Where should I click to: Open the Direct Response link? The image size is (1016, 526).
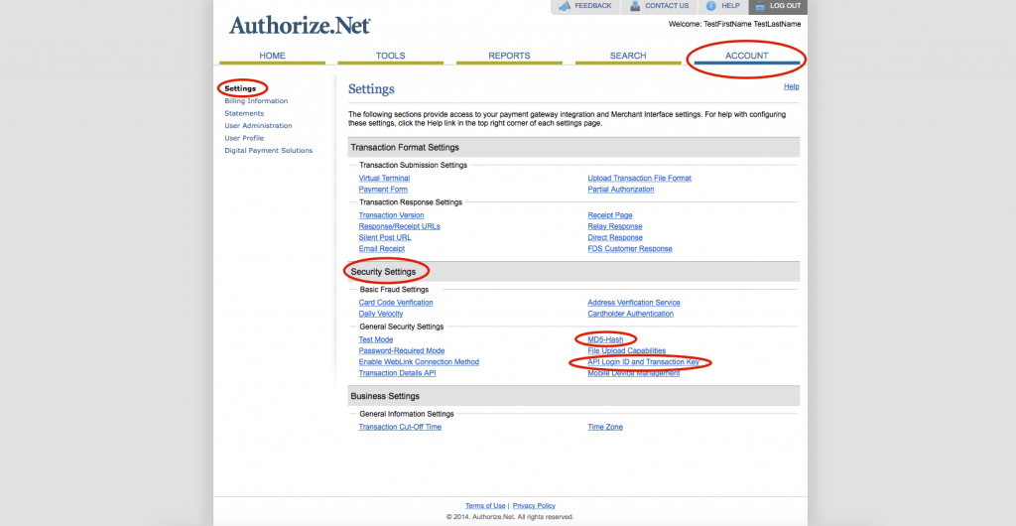(x=615, y=238)
